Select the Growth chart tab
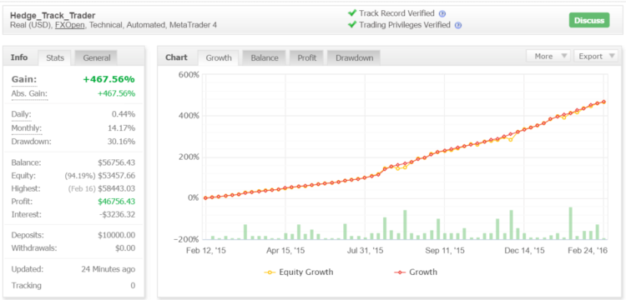This screenshot has width=626, height=300. (219, 58)
